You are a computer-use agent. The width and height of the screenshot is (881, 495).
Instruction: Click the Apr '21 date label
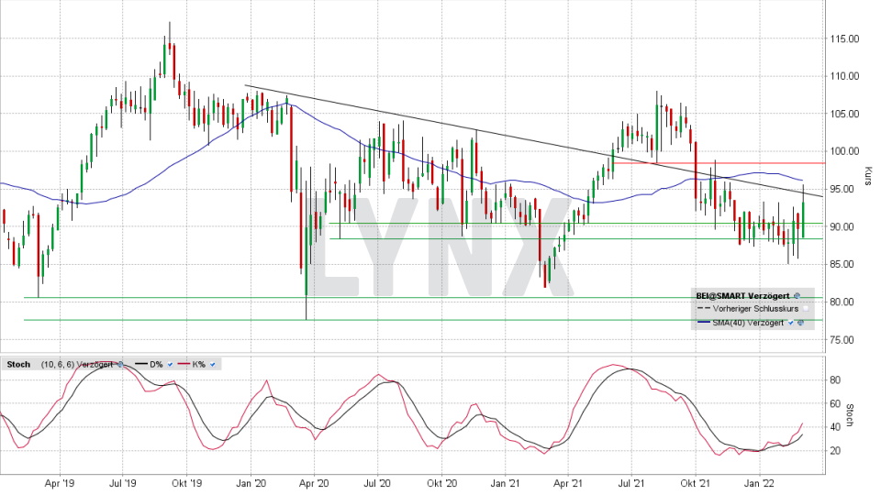[x=568, y=483]
